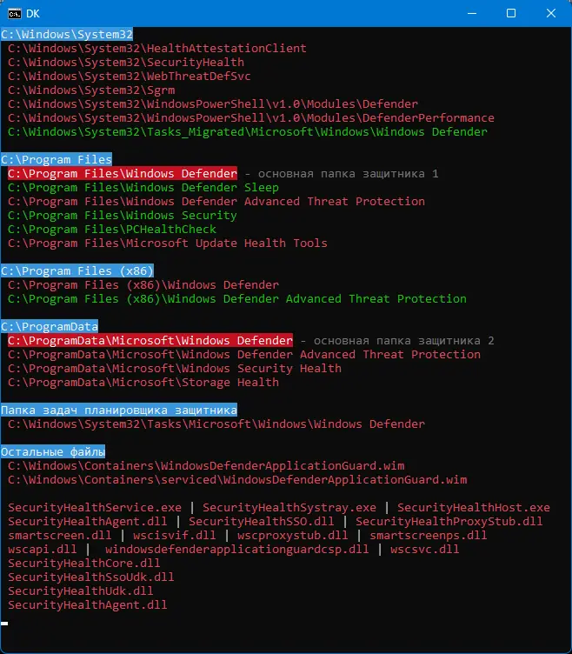Click the Microsoft\Storage Health path
The image size is (572, 654).
pos(143,382)
